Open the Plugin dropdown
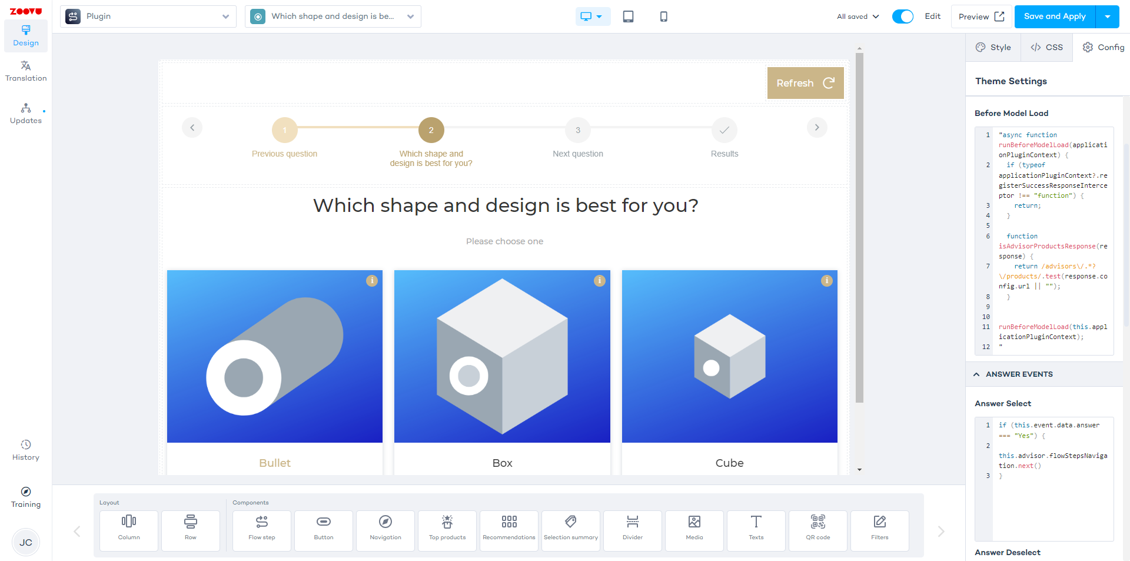The height and width of the screenshot is (561, 1130). [148, 16]
